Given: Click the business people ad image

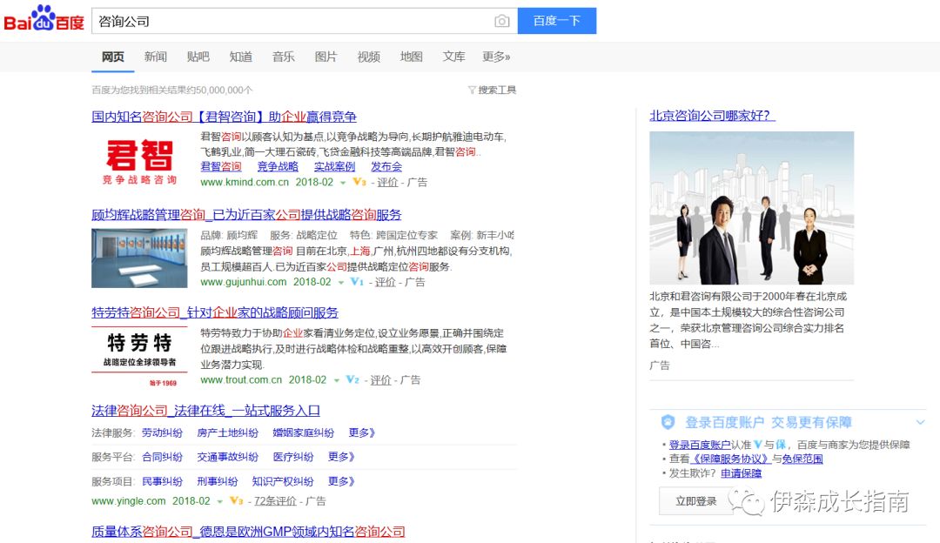Looking at the screenshot, I should pos(752,207).
